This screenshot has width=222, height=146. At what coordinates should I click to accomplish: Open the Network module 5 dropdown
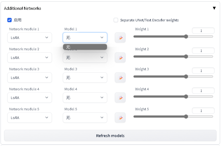(x=30, y=118)
